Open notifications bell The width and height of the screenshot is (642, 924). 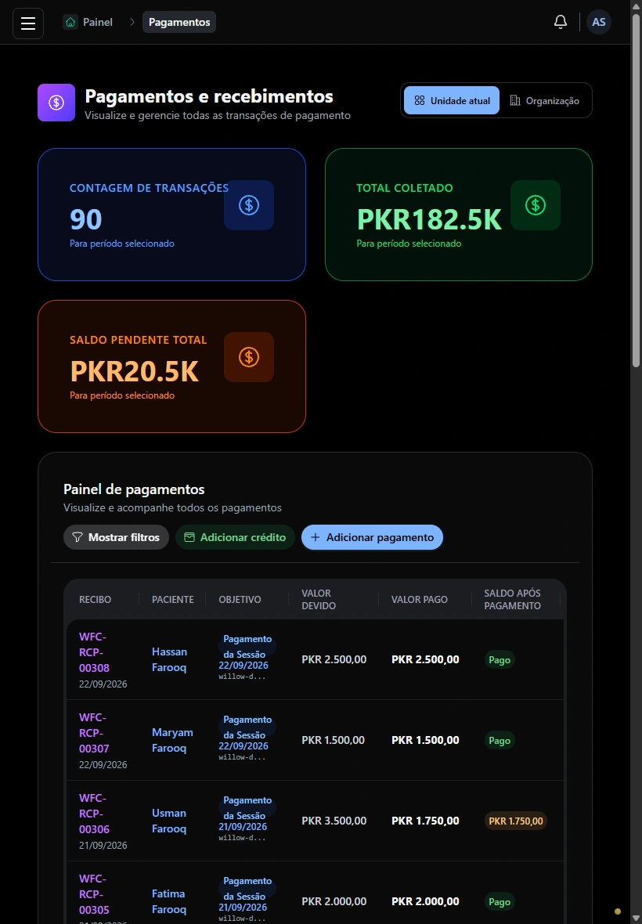(x=560, y=23)
